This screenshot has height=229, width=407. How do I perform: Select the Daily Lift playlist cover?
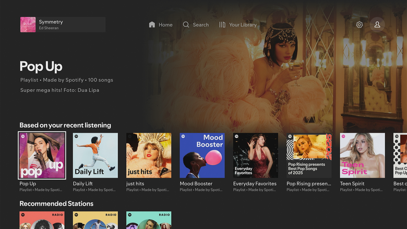95,155
